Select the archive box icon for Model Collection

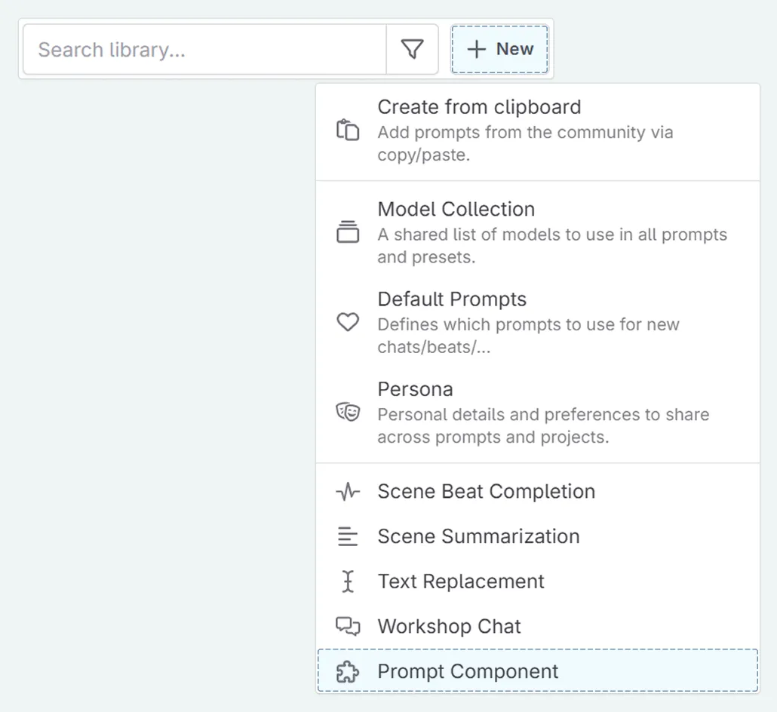[347, 232]
